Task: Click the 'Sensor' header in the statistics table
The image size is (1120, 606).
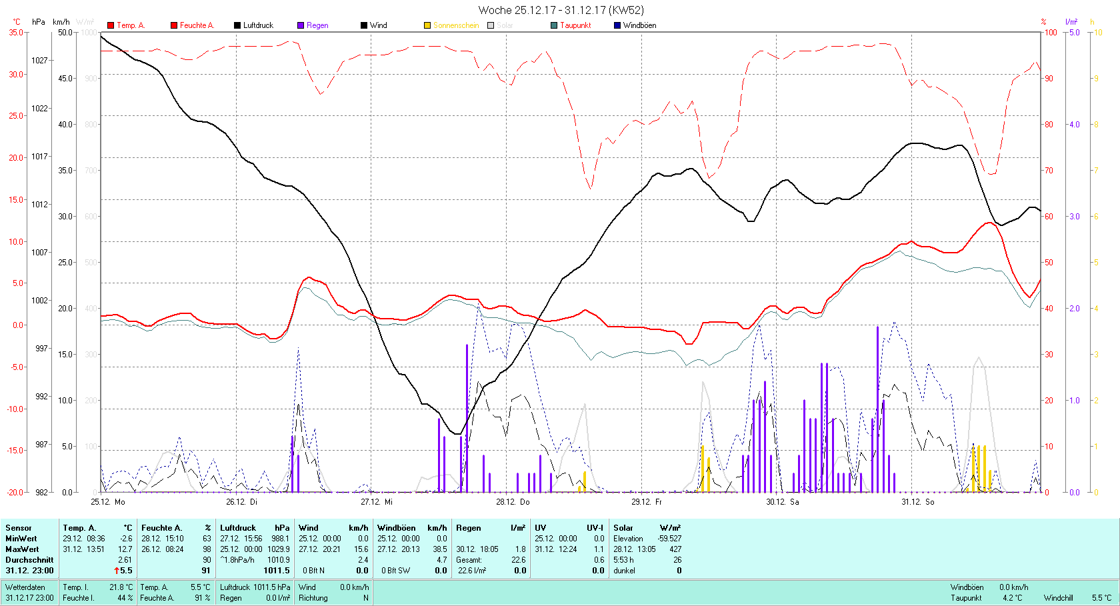Action: [x=19, y=528]
